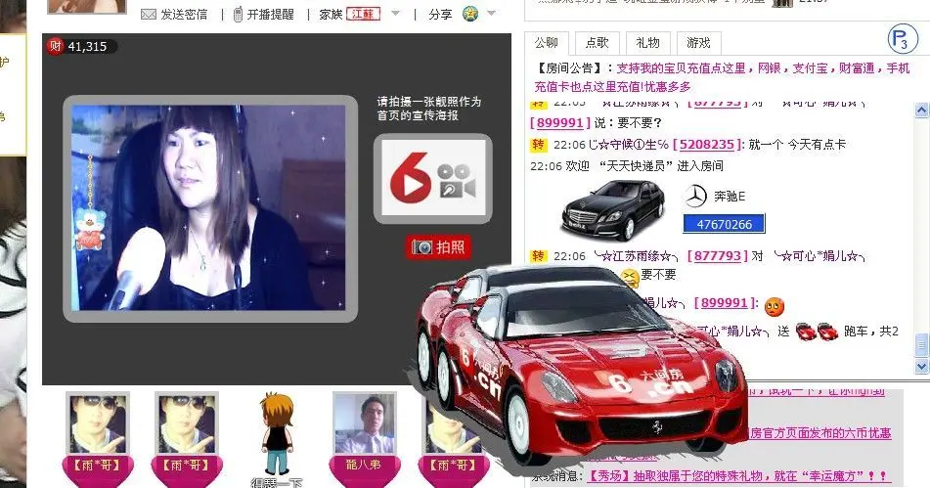This screenshot has width=930, height=488.
Task: Click the 奔驰E label
Action: [730, 197]
